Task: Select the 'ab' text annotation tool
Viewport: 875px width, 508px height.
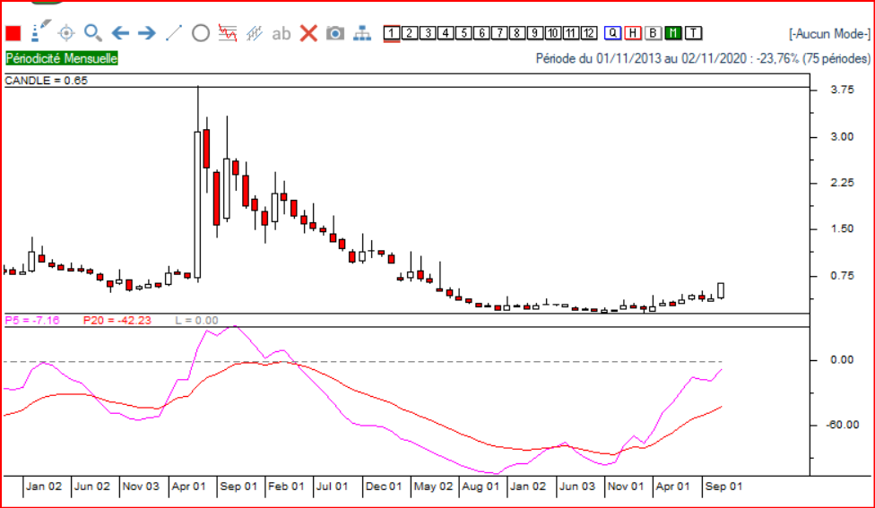Action: point(282,34)
